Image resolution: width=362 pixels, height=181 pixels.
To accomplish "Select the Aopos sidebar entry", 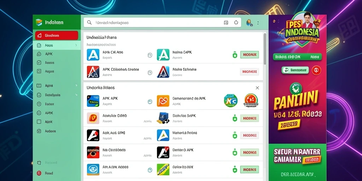I will click(49, 71).
